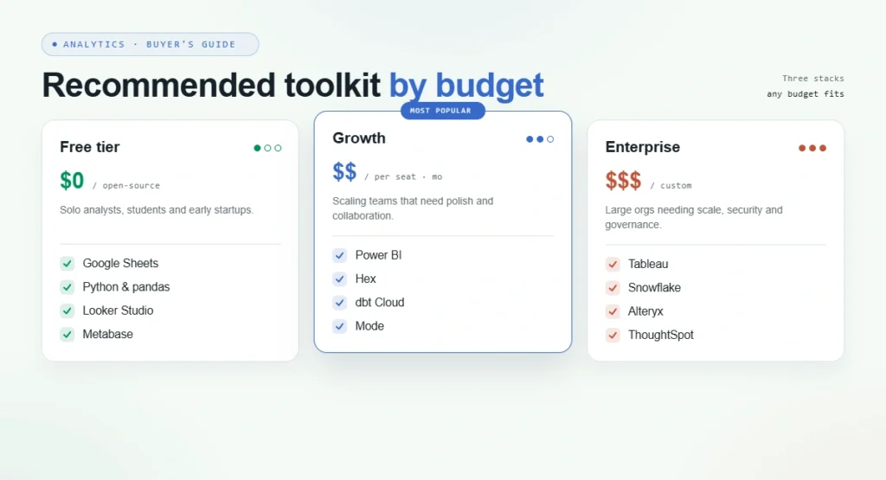Toggle the Metabase checkmark
886x480 pixels.
[x=67, y=335]
